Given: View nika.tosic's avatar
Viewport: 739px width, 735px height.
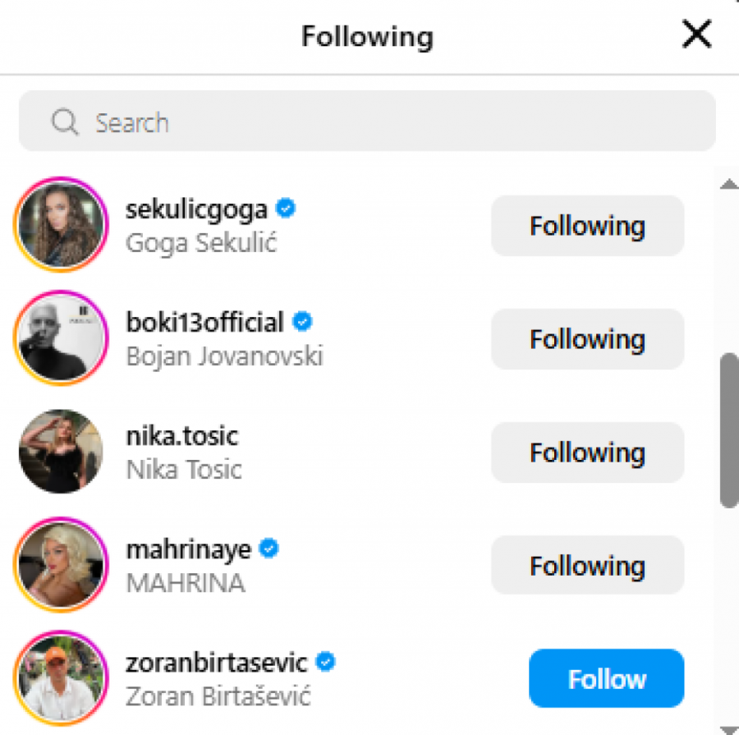Looking at the screenshot, I should (x=62, y=452).
